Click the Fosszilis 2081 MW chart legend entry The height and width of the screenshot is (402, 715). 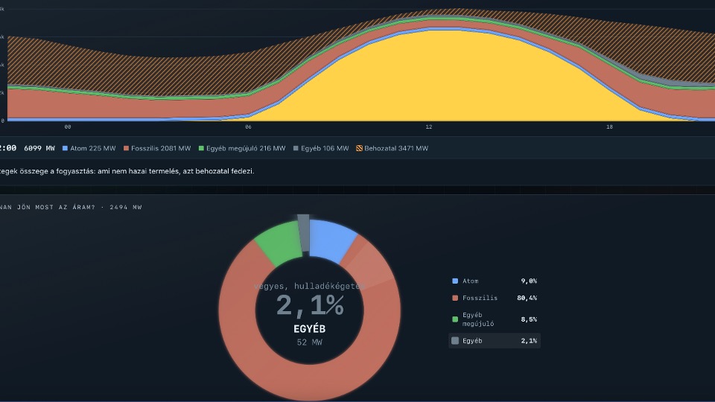(157, 148)
